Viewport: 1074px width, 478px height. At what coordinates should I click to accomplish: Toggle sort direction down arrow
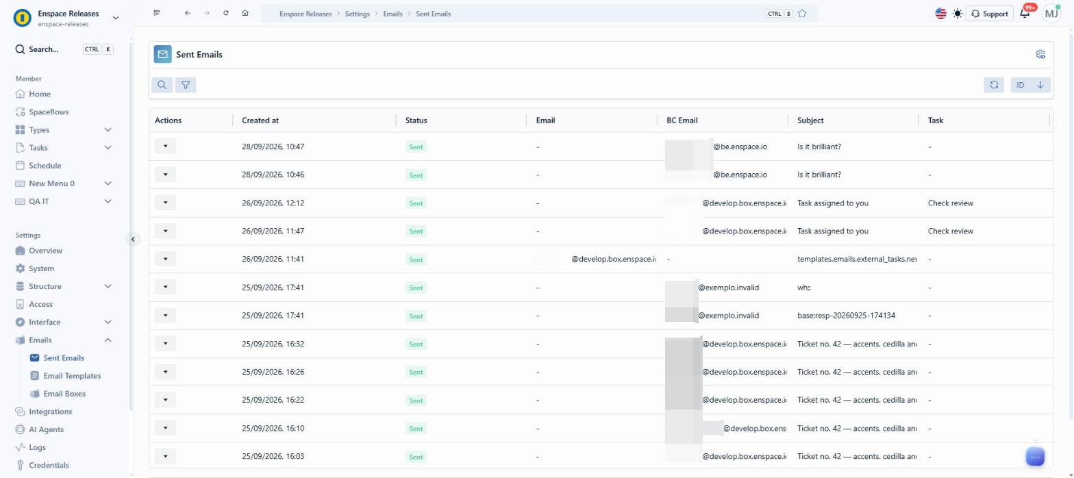[1040, 85]
